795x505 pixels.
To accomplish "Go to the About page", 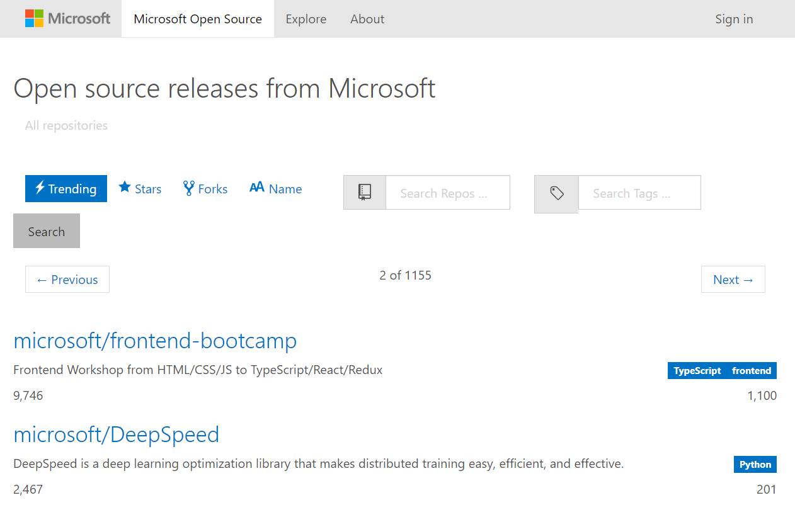I will click(367, 19).
